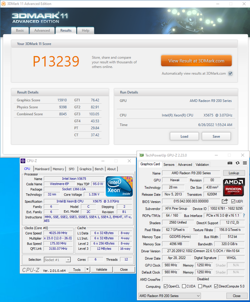Click the AMD Radeon Graphics logo

tap(234, 187)
